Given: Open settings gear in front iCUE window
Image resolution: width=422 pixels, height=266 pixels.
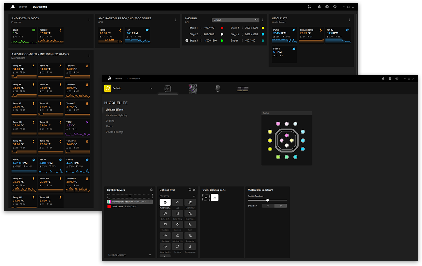Looking at the screenshot, I should coord(397,79).
